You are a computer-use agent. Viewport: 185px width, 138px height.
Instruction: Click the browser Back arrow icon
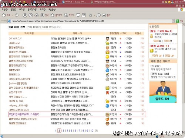(x=4, y=15)
